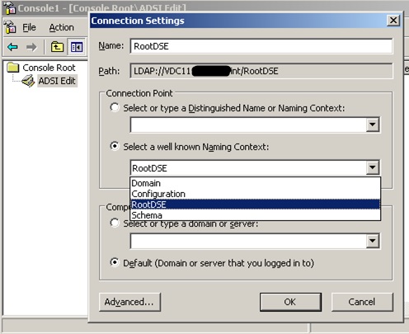Click the up one level folder icon
Image resolution: width=409 pixels, height=334 pixels.
(x=57, y=47)
